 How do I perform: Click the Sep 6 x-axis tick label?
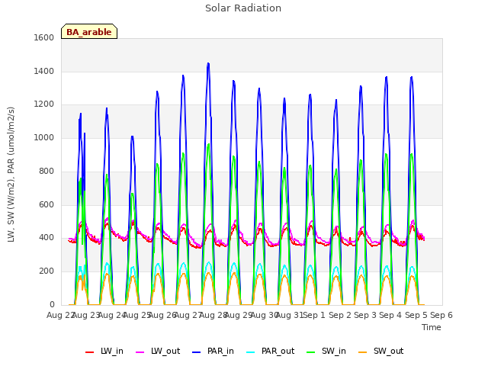(x=441, y=315)
